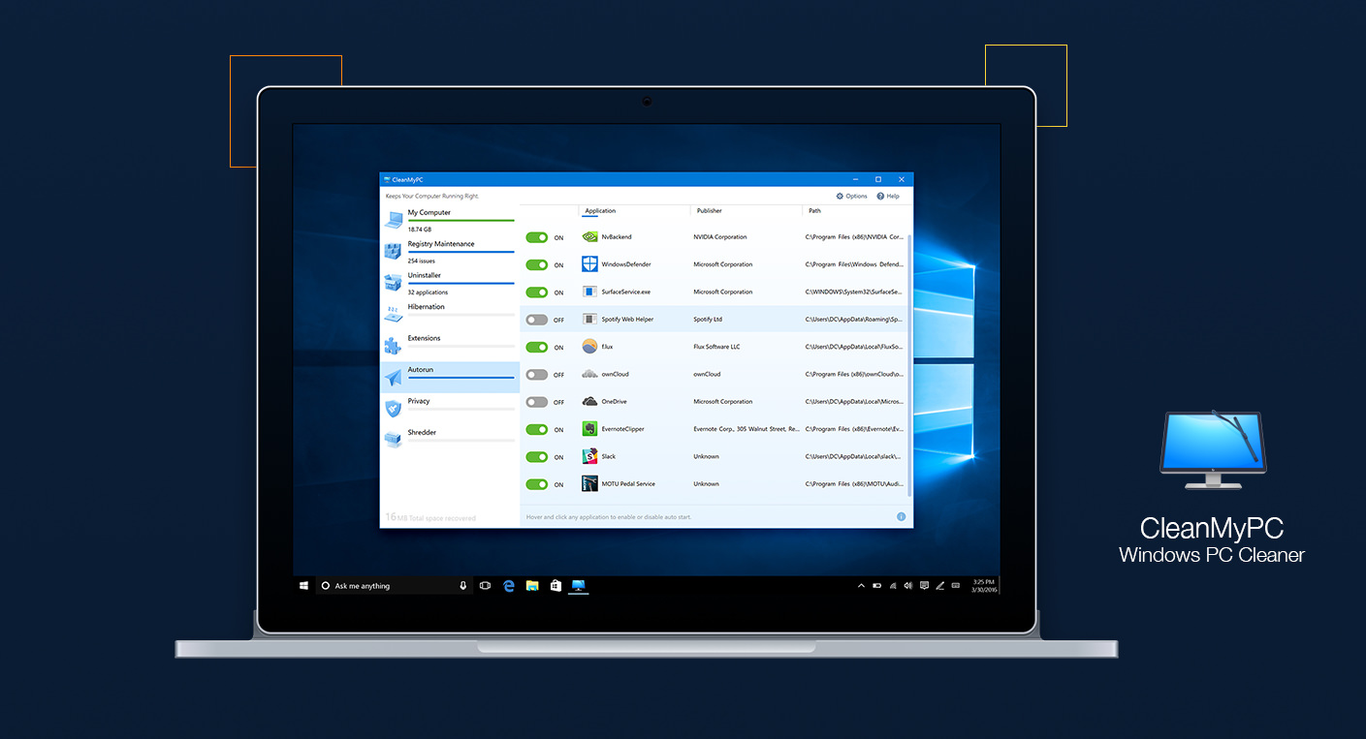Click the Privacy shield icon
1366x739 pixels.
tap(394, 407)
